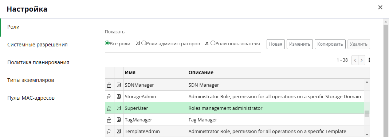This screenshot has width=389, height=137.
Task: Go to previous page of roles
Action: (x=355, y=60)
